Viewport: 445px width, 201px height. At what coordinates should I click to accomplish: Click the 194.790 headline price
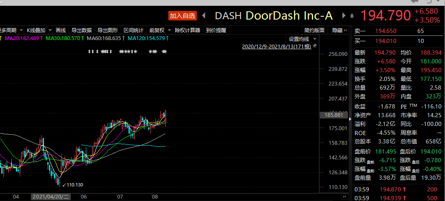point(386,15)
